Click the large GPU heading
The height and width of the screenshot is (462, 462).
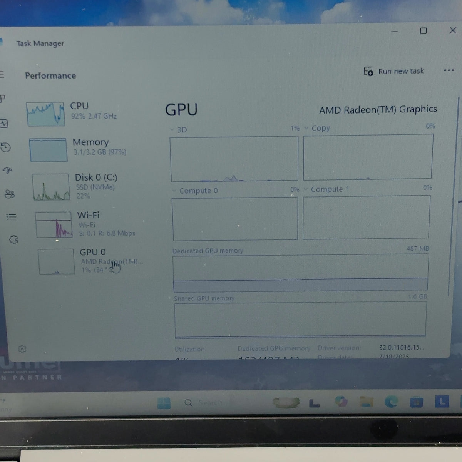click(x=181, y=110)
